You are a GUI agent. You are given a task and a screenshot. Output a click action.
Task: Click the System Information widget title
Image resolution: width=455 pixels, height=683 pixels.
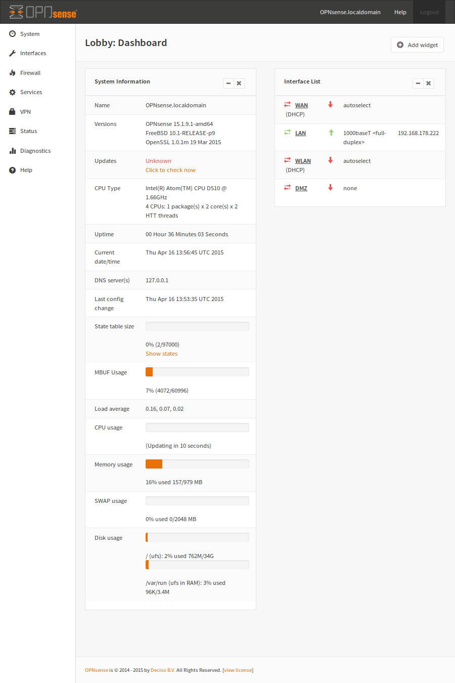click(122, 81)
